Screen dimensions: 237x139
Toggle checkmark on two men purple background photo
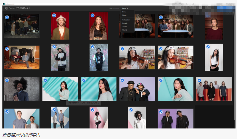point(122,80)
